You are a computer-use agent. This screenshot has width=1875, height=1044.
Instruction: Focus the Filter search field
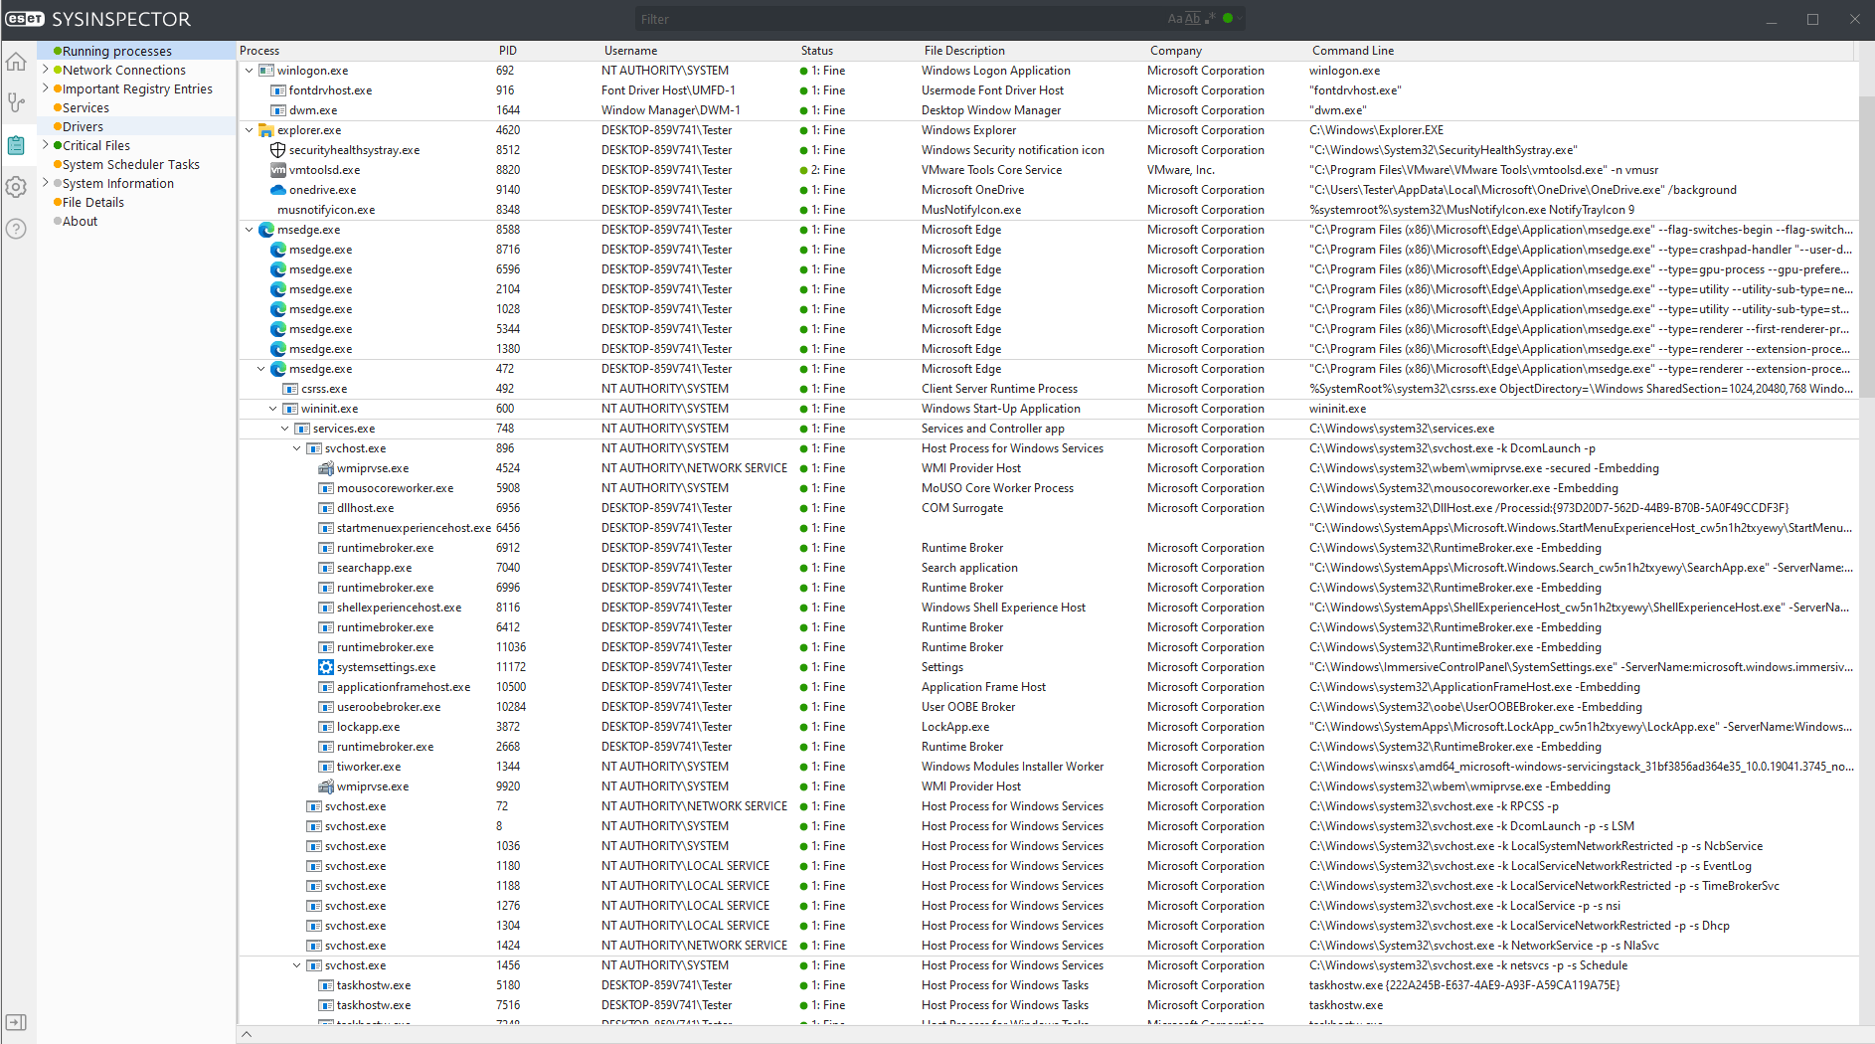coord(900,19)
